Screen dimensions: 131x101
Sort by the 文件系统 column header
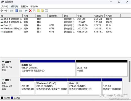(x=55, y=16)
